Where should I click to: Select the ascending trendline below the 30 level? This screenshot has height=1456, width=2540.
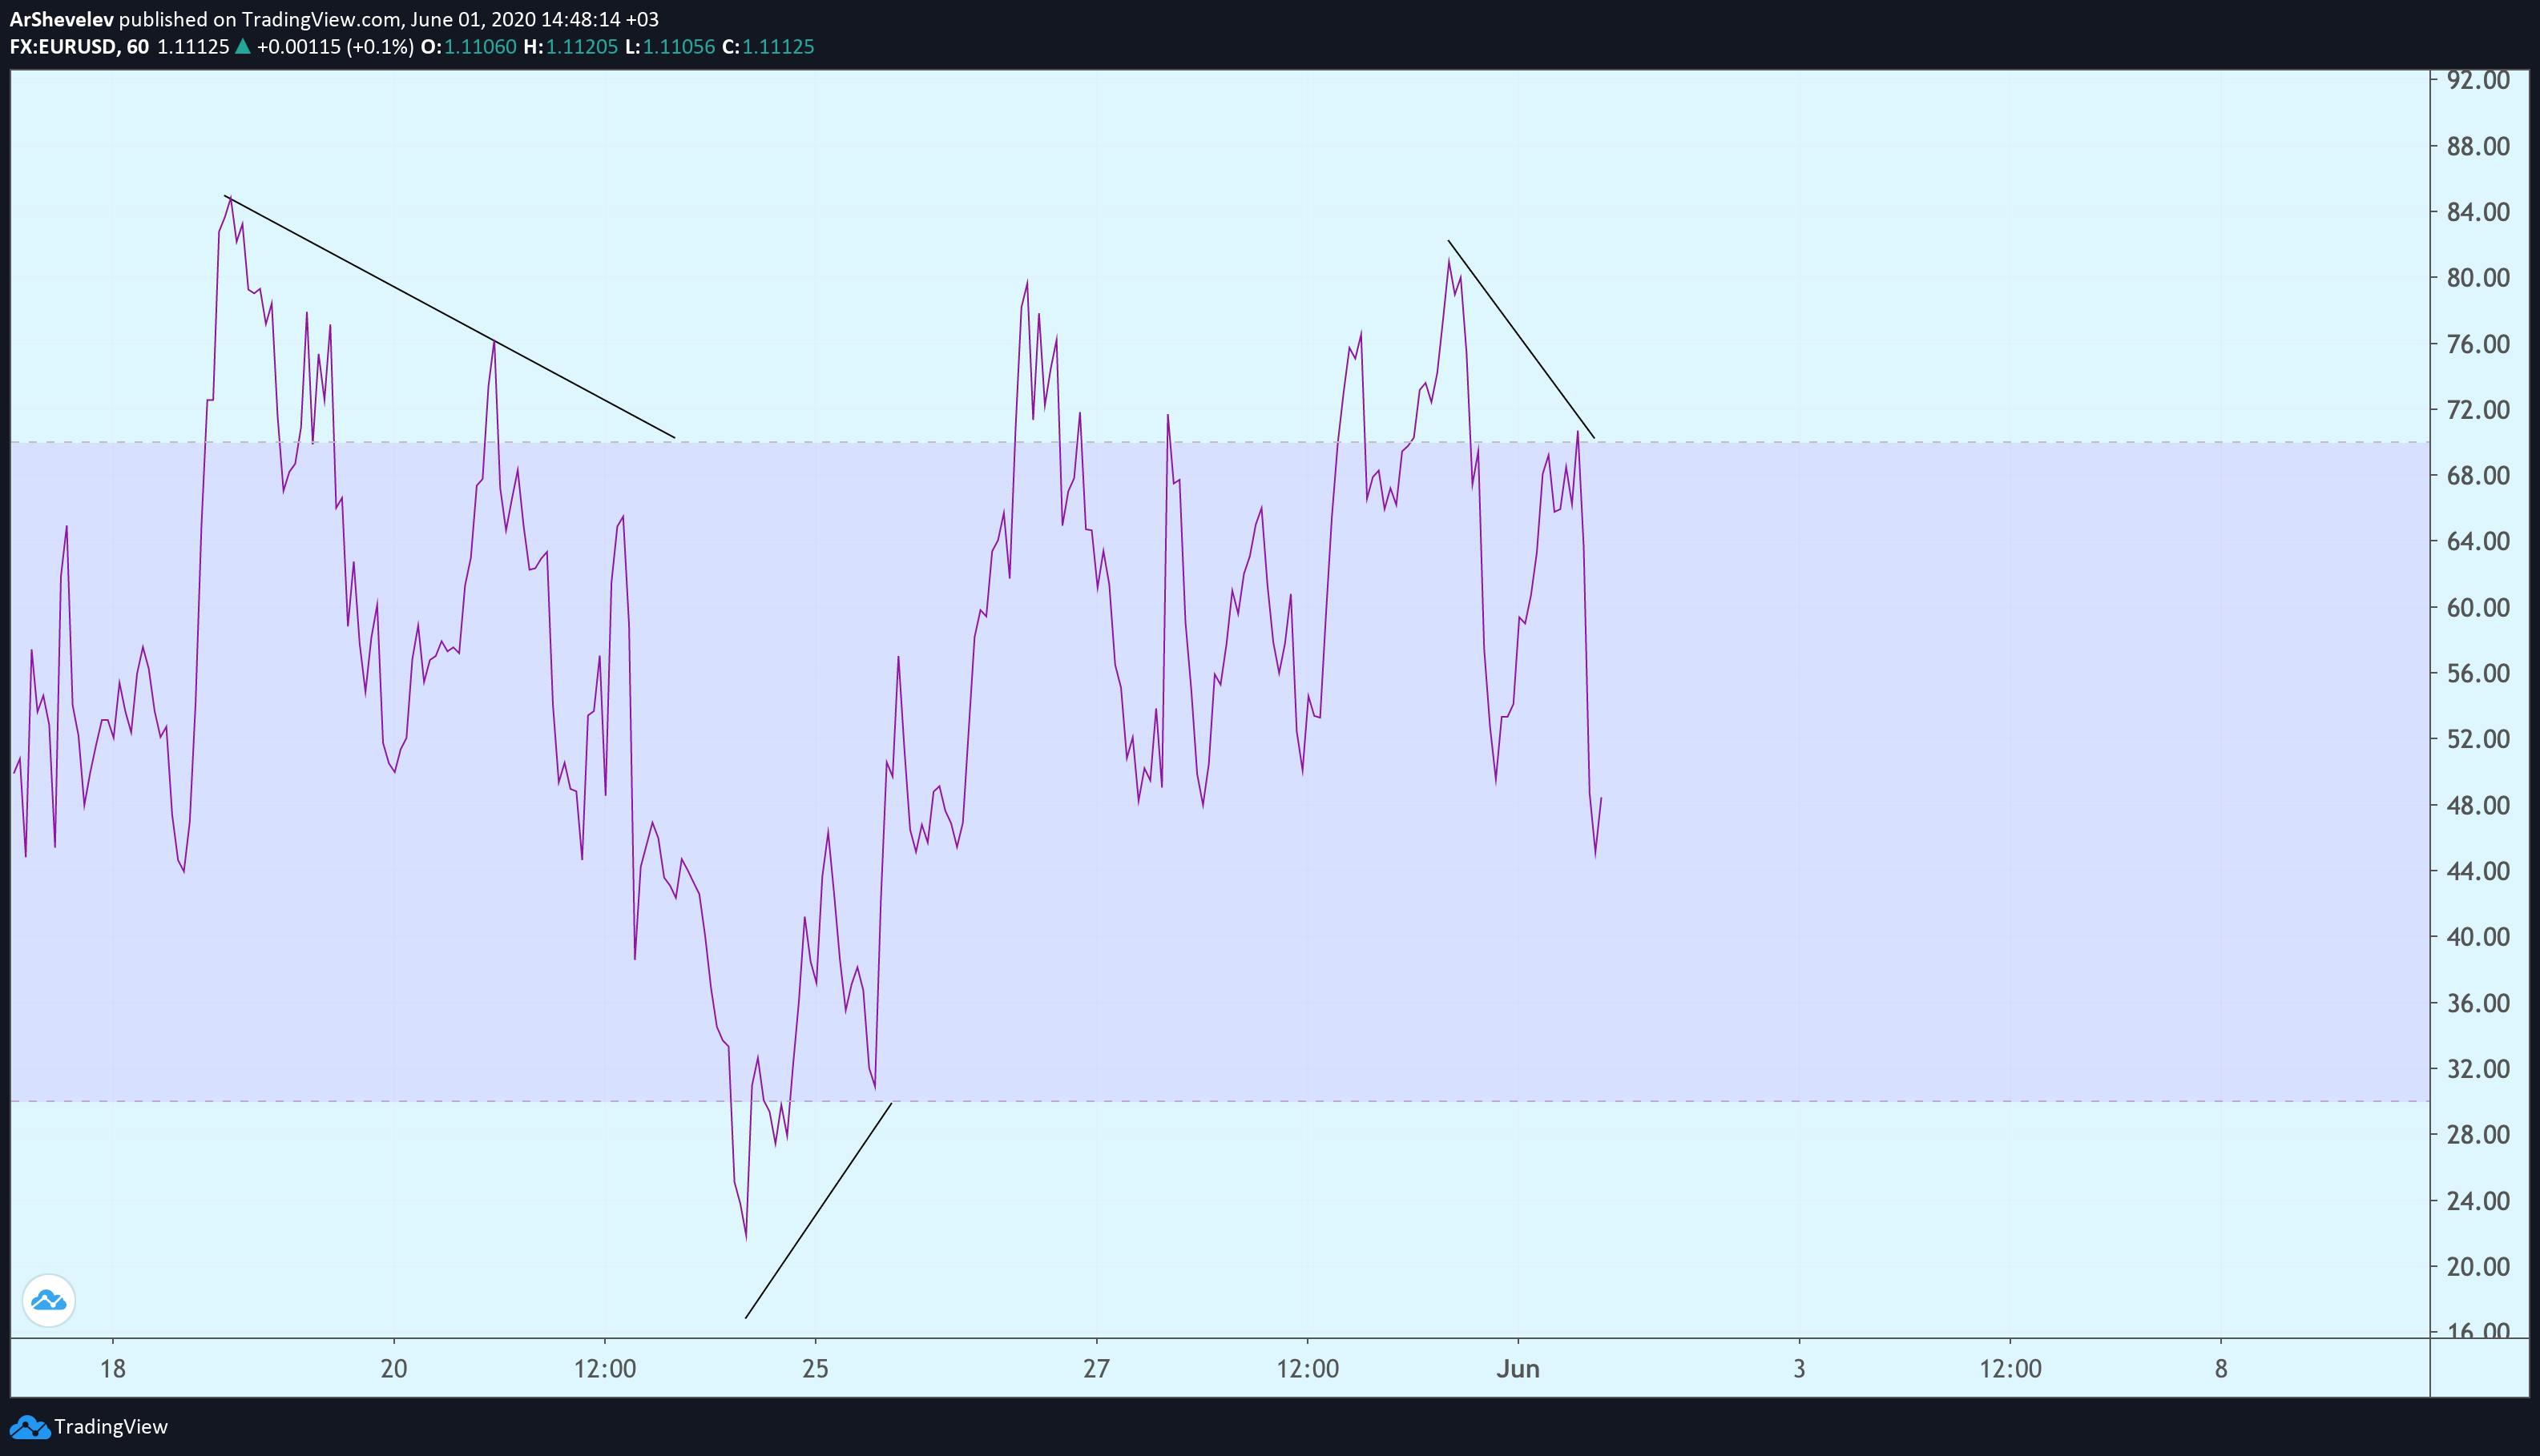pyautogui.click(x=818, y=1210)
